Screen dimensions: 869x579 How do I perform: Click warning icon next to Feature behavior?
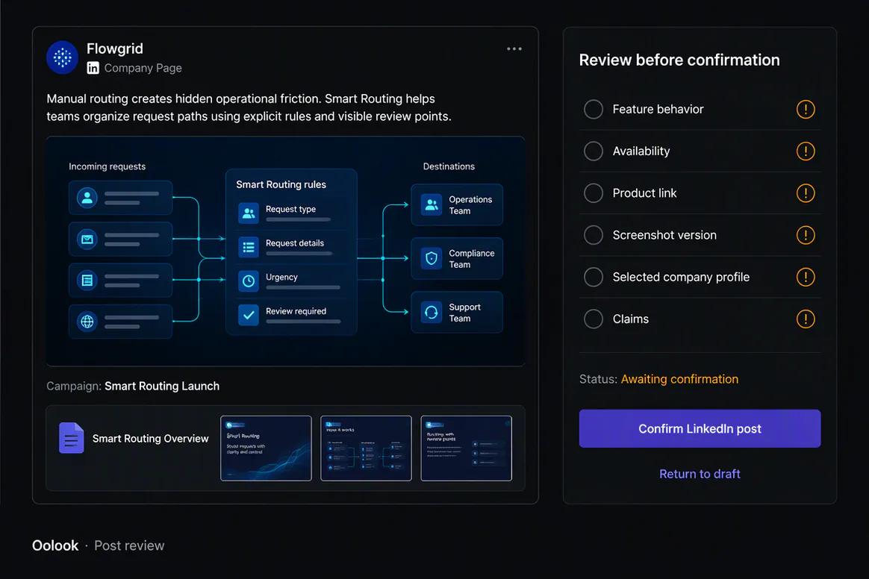click(806, 109)
